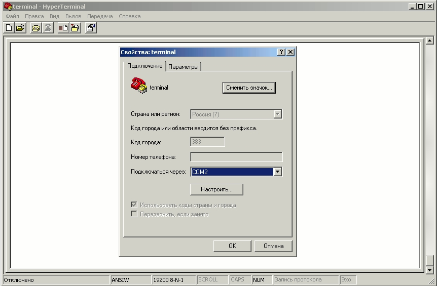
Task: Maximize the HyperTerminal window
Action: point(421,7)
